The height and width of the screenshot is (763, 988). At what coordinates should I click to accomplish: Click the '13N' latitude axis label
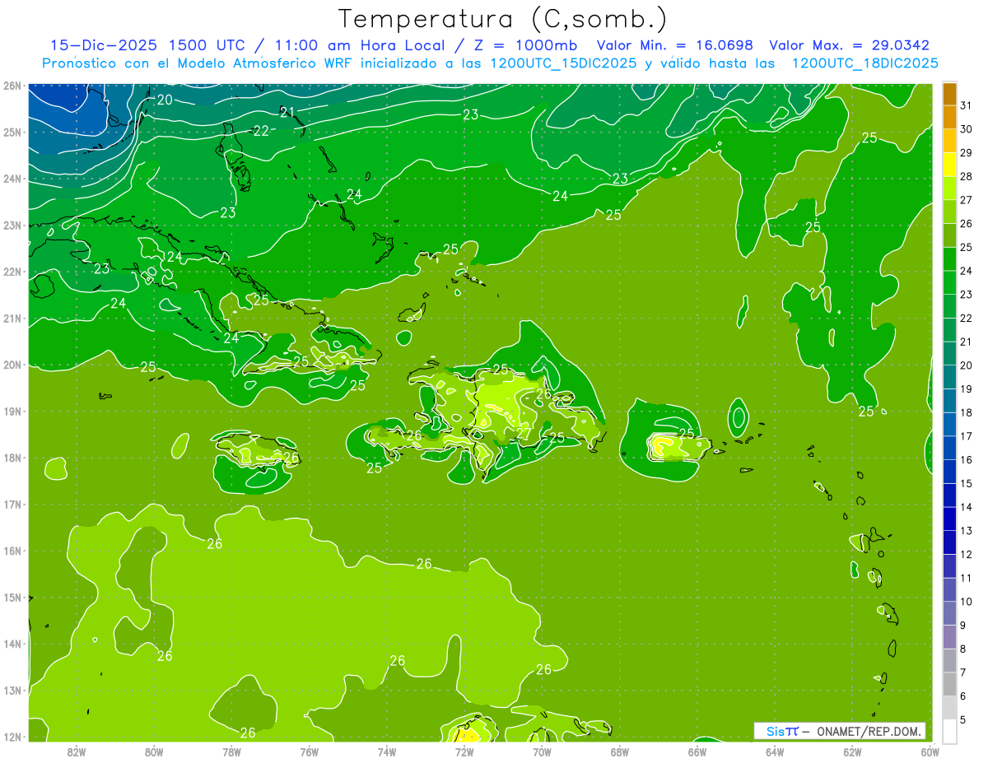pos(12,690)
